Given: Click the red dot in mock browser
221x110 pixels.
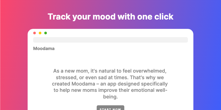Looking at the screenshot, I should 35,33.
